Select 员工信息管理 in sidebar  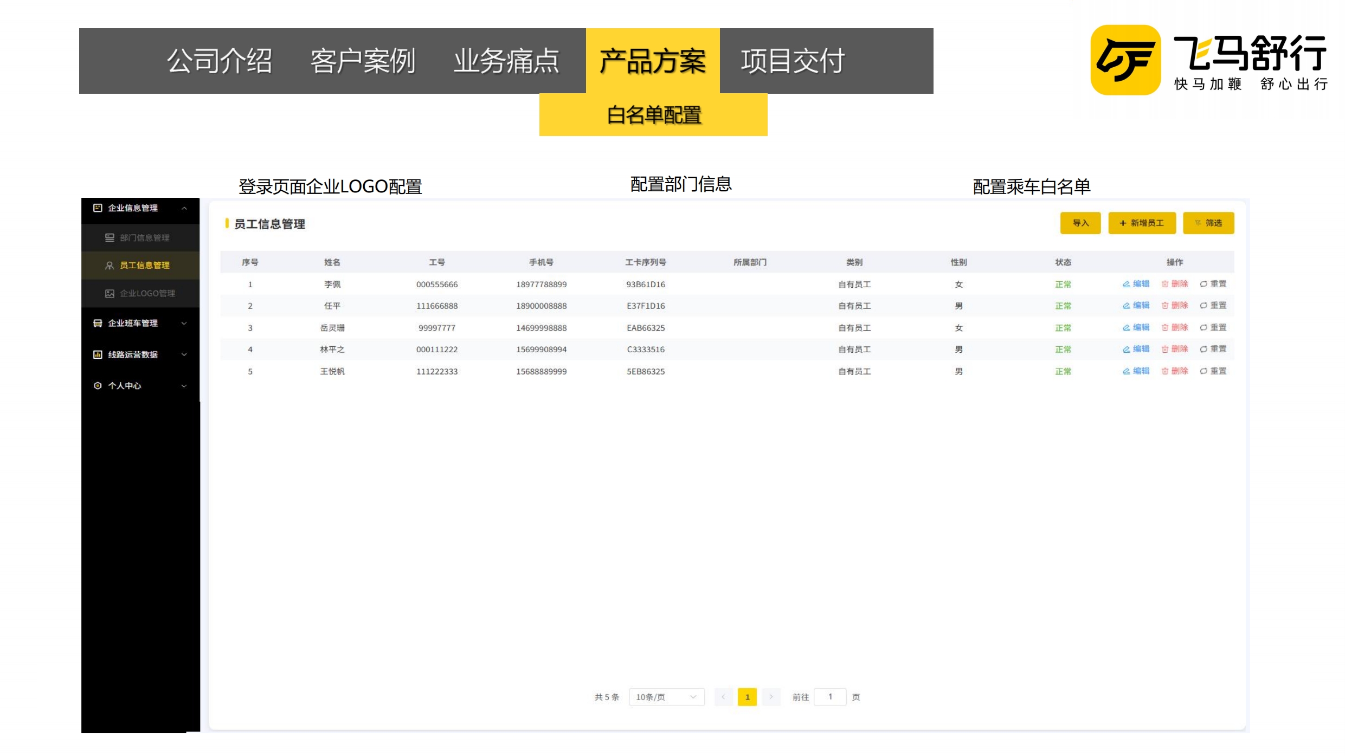[140, 266]
